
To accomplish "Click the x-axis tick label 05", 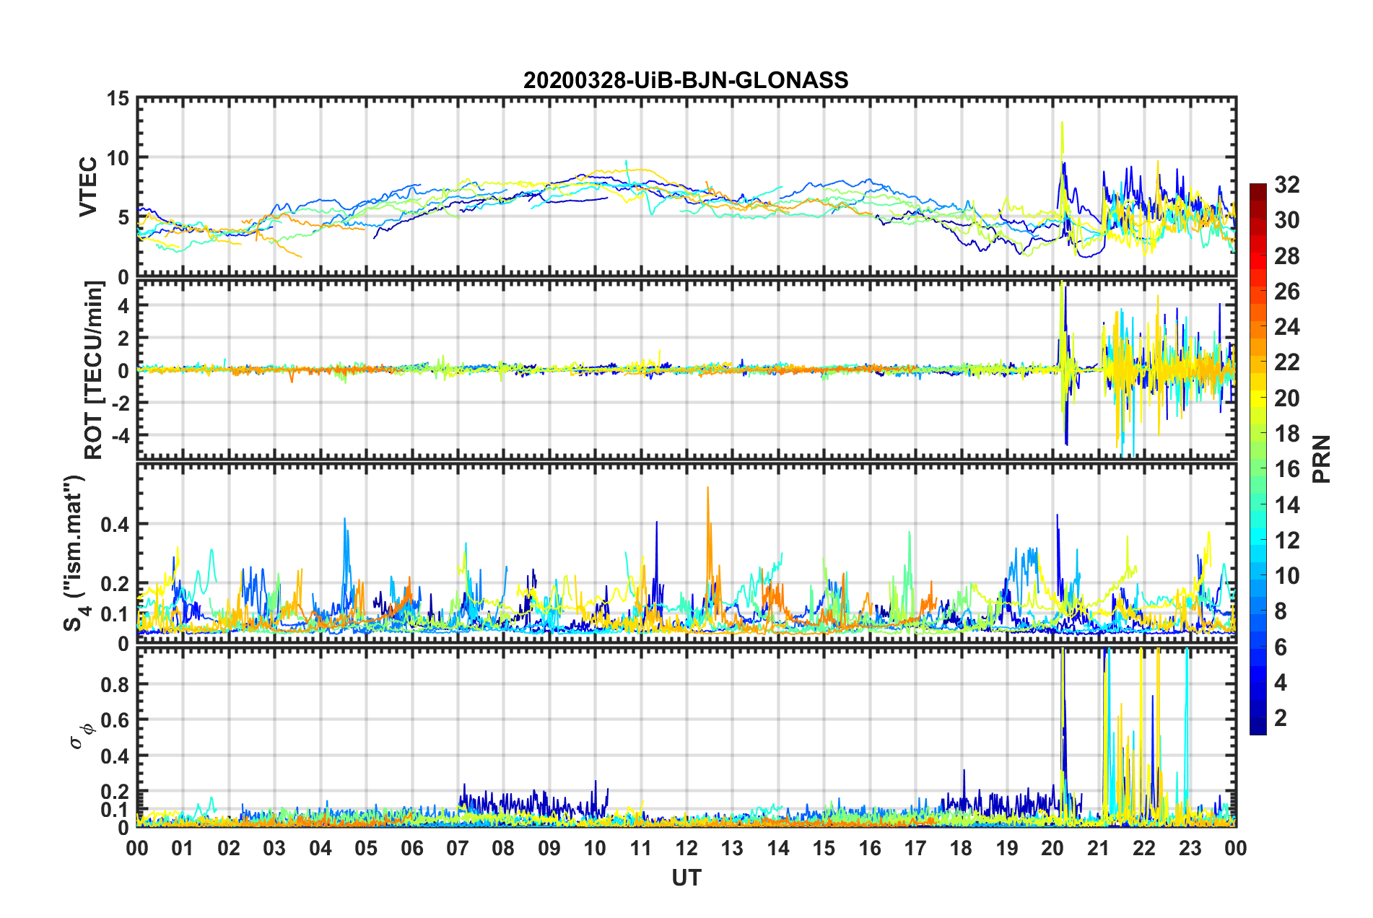I will [x=366, y=848].
